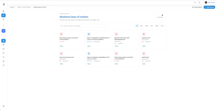The image size is (217, 110).
Task: Click the PDF icon on keph104.pdf card
Action: tap(144, 54)
